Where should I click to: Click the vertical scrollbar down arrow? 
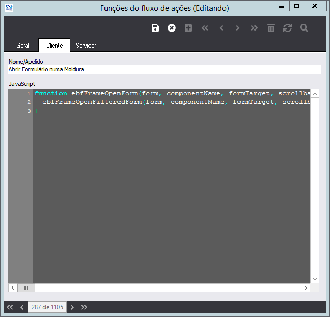pos(315,279)
